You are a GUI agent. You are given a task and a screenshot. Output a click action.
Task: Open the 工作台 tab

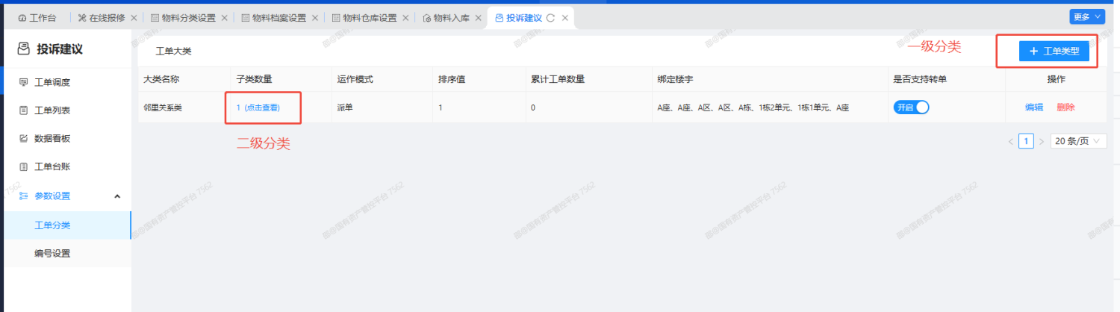tap(37, 17)
